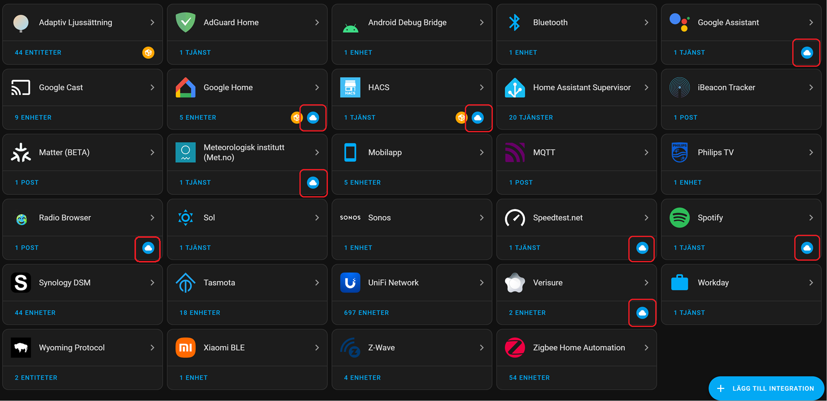The height and width of the screenshot is (401, 827).
Task: Open 20 tjänster link for Supervisor
Action: (530, 117)
